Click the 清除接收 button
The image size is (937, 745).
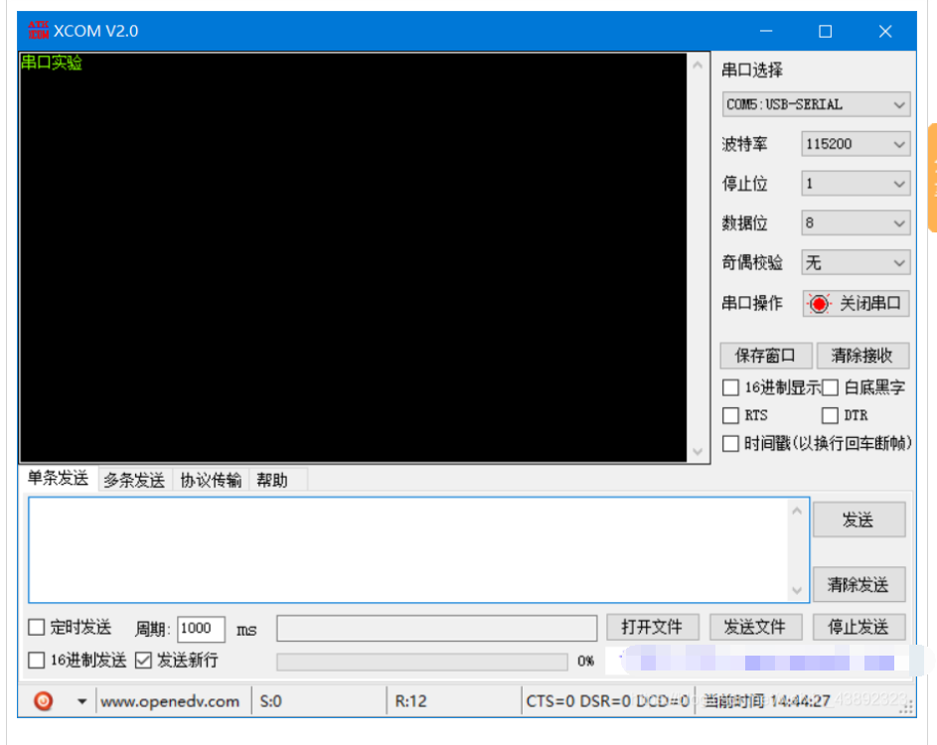[x=862, y=356]
